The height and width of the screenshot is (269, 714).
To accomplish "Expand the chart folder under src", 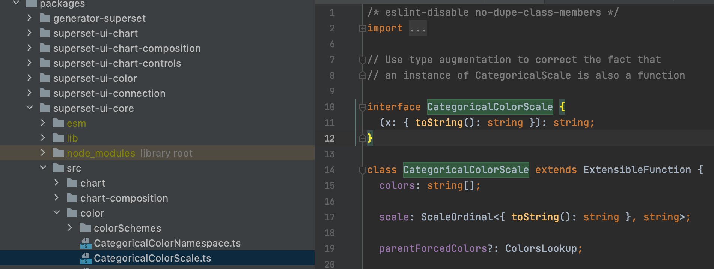I will click(56, 182).
